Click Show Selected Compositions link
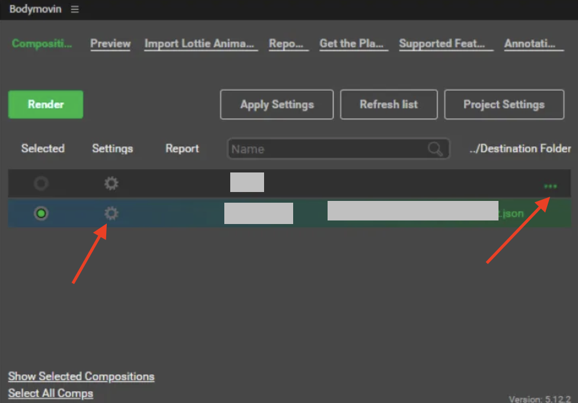This screenshot has height=403, width=578. 81,376
